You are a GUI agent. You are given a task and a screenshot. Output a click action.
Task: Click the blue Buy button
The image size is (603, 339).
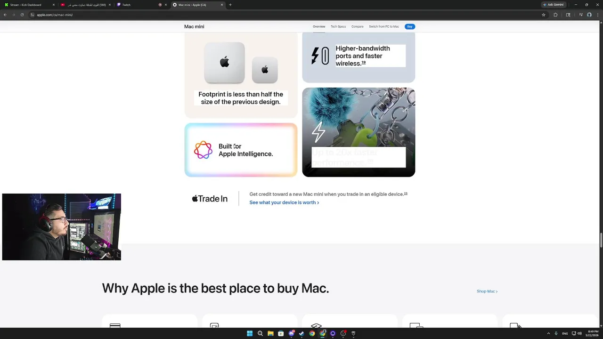pyautogui.click(x=410, y=26)
